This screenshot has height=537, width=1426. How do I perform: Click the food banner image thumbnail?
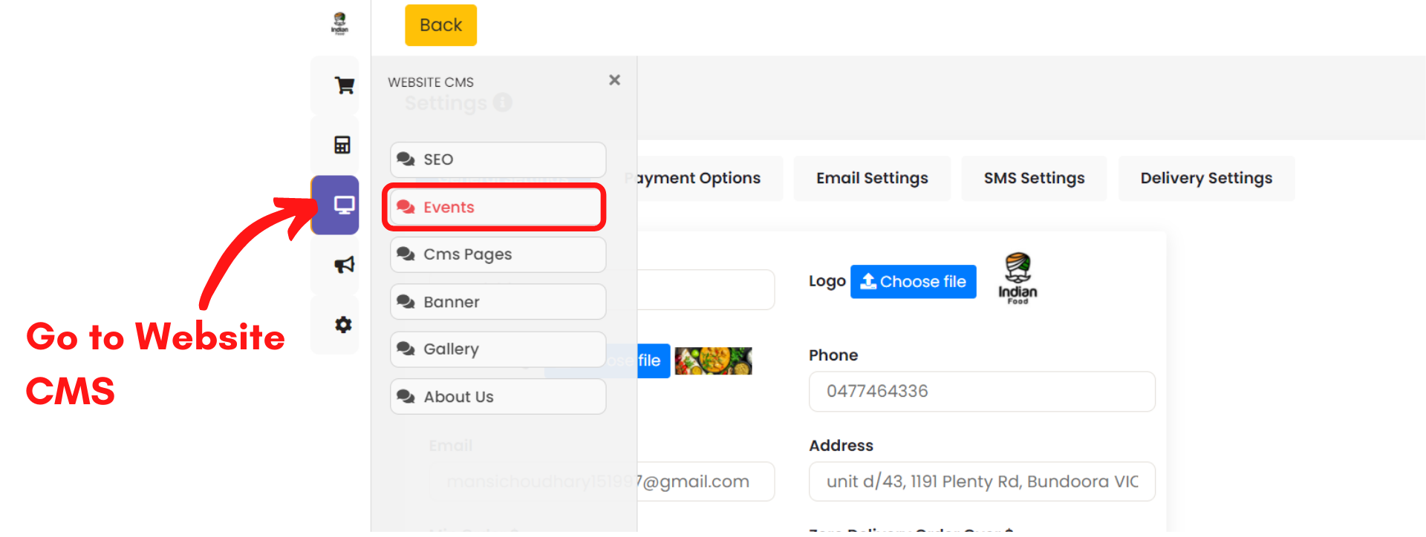713,361
